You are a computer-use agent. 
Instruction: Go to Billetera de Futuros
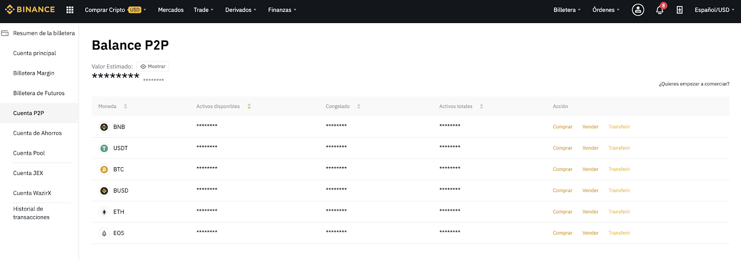click(39, 93)
